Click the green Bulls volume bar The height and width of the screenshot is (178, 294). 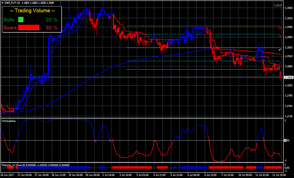coord(21,19)
